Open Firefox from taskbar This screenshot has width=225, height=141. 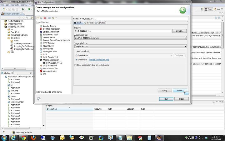tap(33, 138)
